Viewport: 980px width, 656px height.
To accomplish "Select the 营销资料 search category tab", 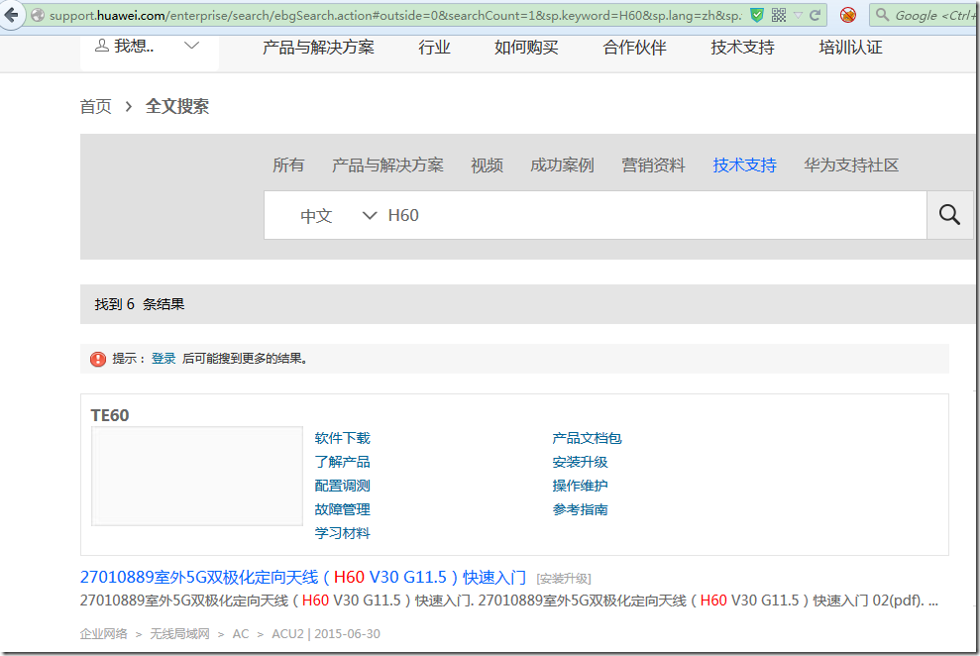I will point(653,164).
